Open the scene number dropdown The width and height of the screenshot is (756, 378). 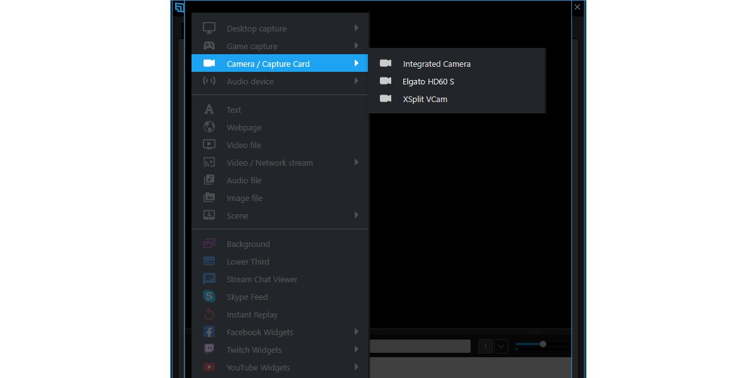tap(501, 346)
